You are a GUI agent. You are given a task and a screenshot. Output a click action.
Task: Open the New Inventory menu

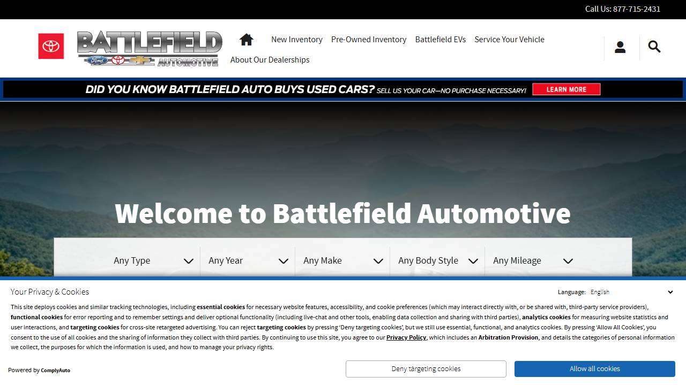point(296,39)
